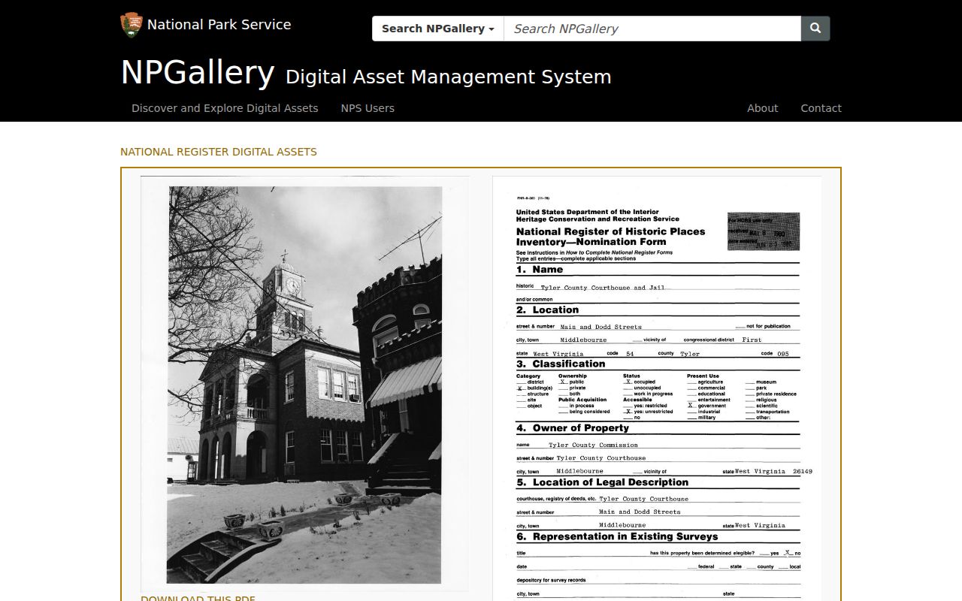Open the Search NPGallery scope dropdown
This screenshot has width=962, height=601.
[x=438, y=29]
